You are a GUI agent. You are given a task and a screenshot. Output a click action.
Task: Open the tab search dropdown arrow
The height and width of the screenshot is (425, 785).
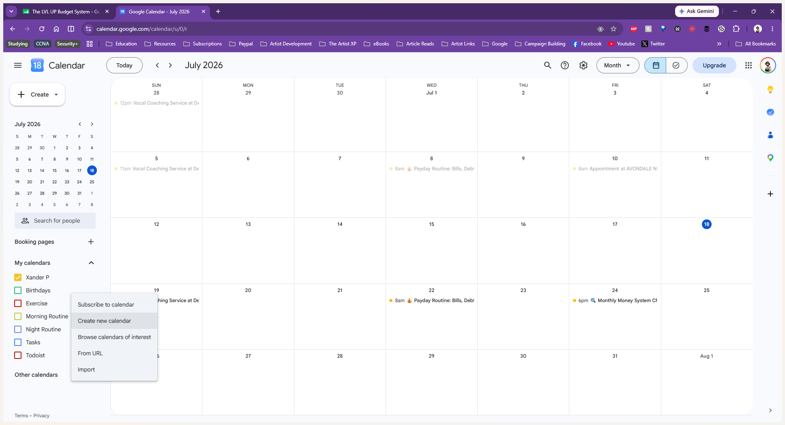[11, 11]
